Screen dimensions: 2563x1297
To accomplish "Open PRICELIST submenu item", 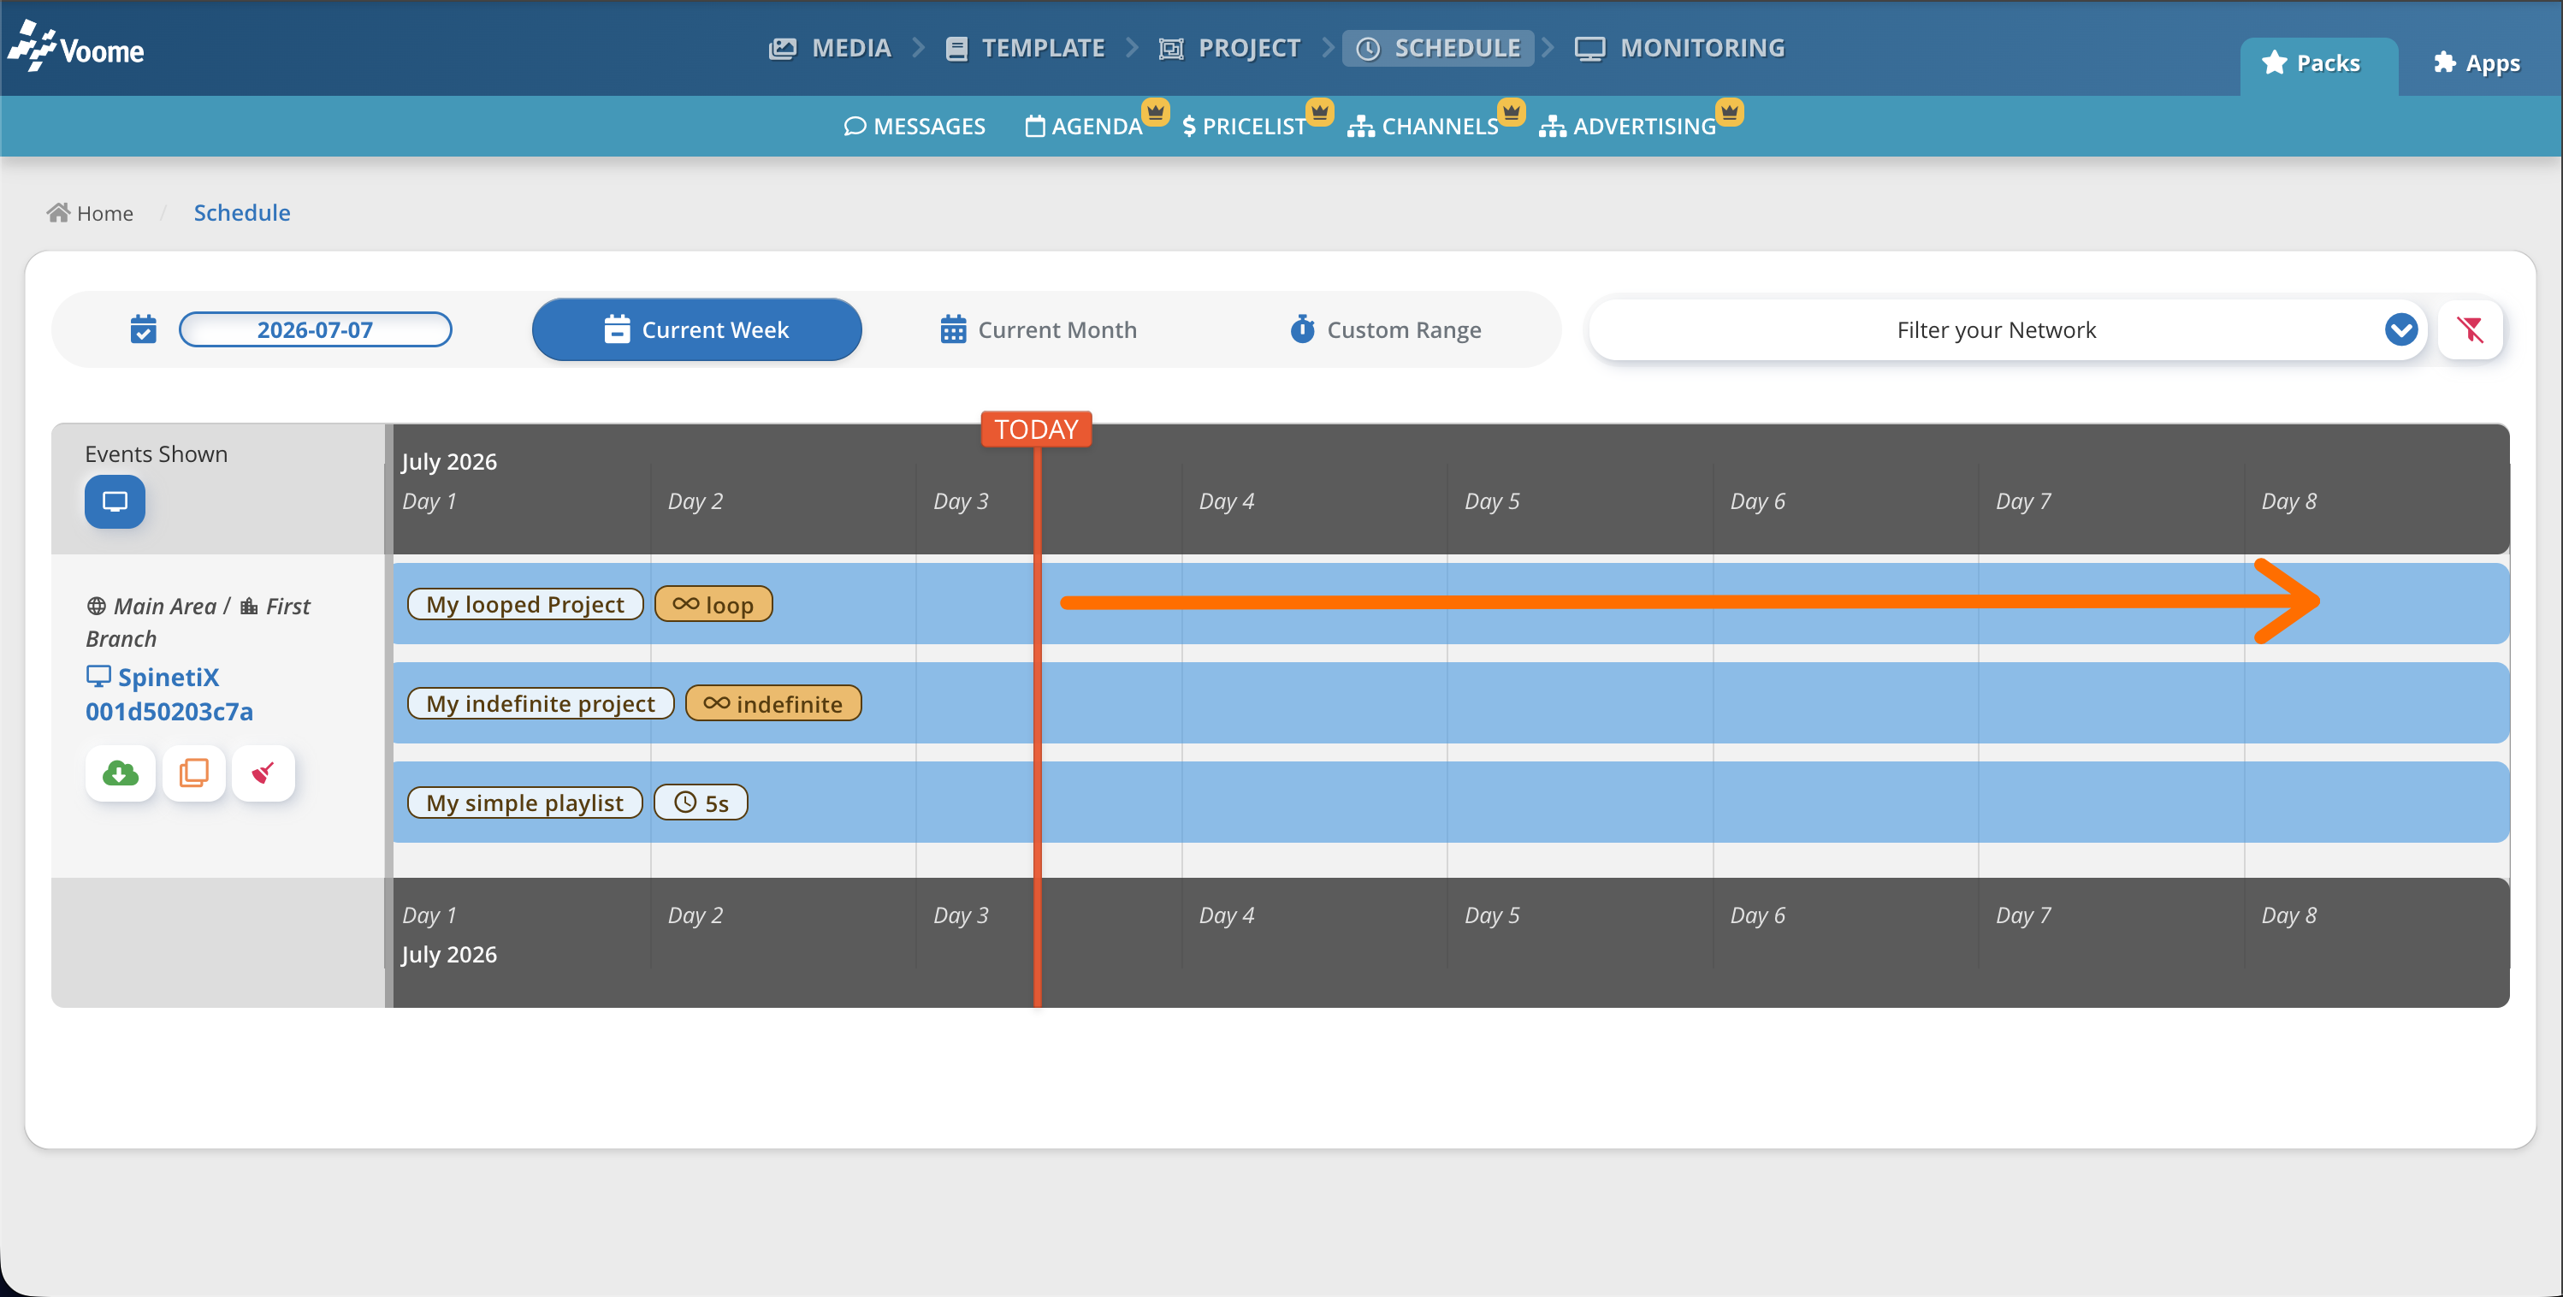I will click(1244, 127).
